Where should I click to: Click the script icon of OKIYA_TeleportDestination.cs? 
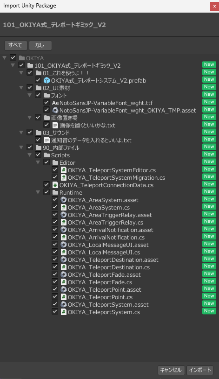[x=63, y=267]
